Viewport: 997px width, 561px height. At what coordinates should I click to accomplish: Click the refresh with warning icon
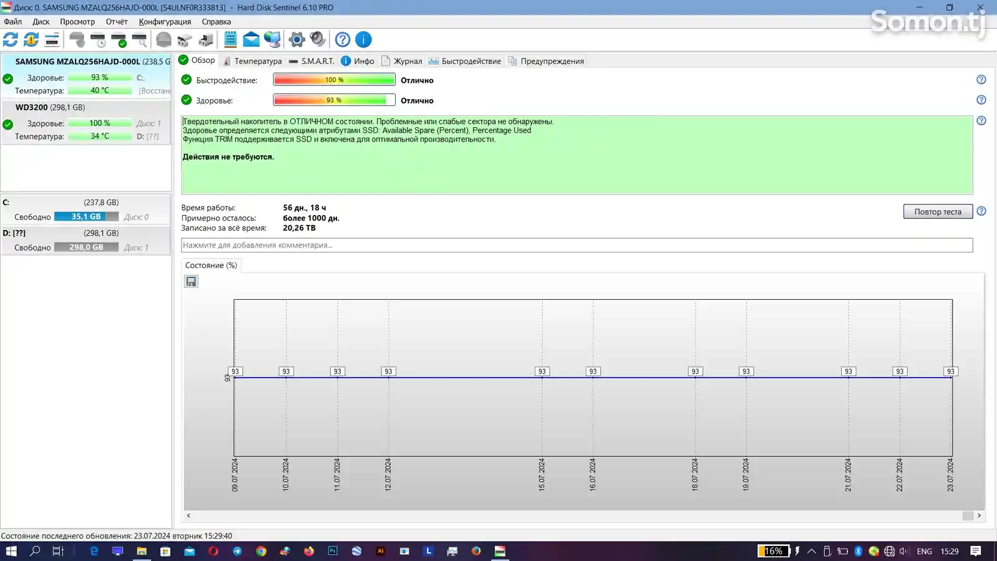coord(31,39)
